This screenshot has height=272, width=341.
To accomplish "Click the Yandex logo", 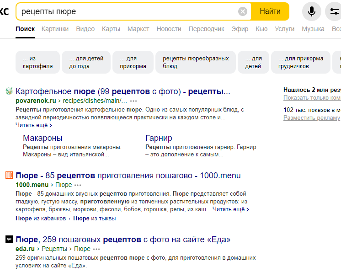I will (5, 11).
